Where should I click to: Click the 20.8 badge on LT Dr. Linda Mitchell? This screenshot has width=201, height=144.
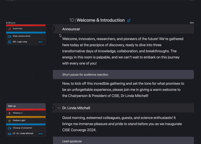[x=40, y=134]
